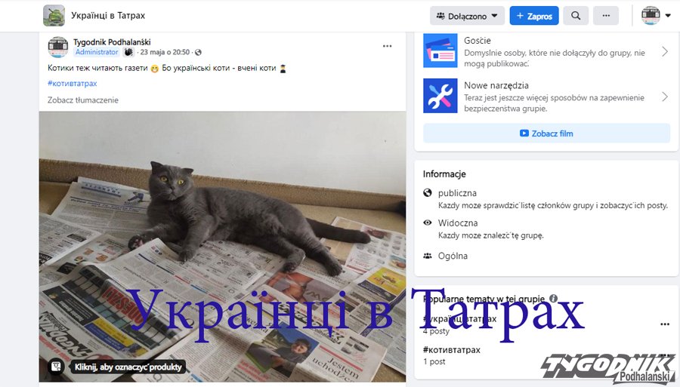Expand the Goście chevron arrow
Viewport: 680px width, 387px height.
[665, 52]
